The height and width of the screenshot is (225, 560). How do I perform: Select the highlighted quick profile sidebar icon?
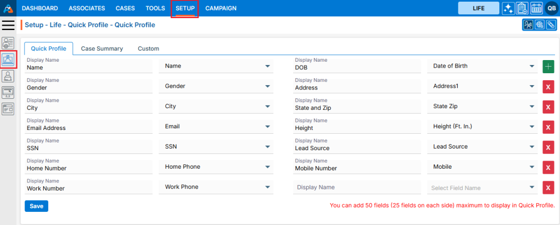(8, 60)
